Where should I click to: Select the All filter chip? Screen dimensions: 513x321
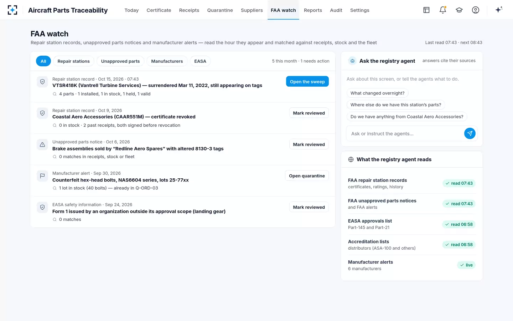point(43,61)
